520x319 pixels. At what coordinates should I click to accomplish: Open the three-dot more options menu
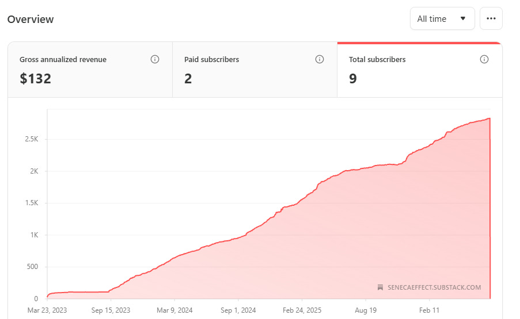click(x=491, y=19)
